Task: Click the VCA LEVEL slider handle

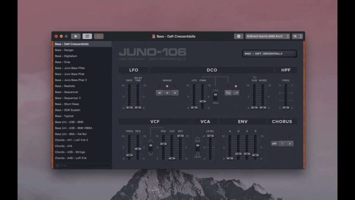Action: pyautogui.click(x=210, y=136)
